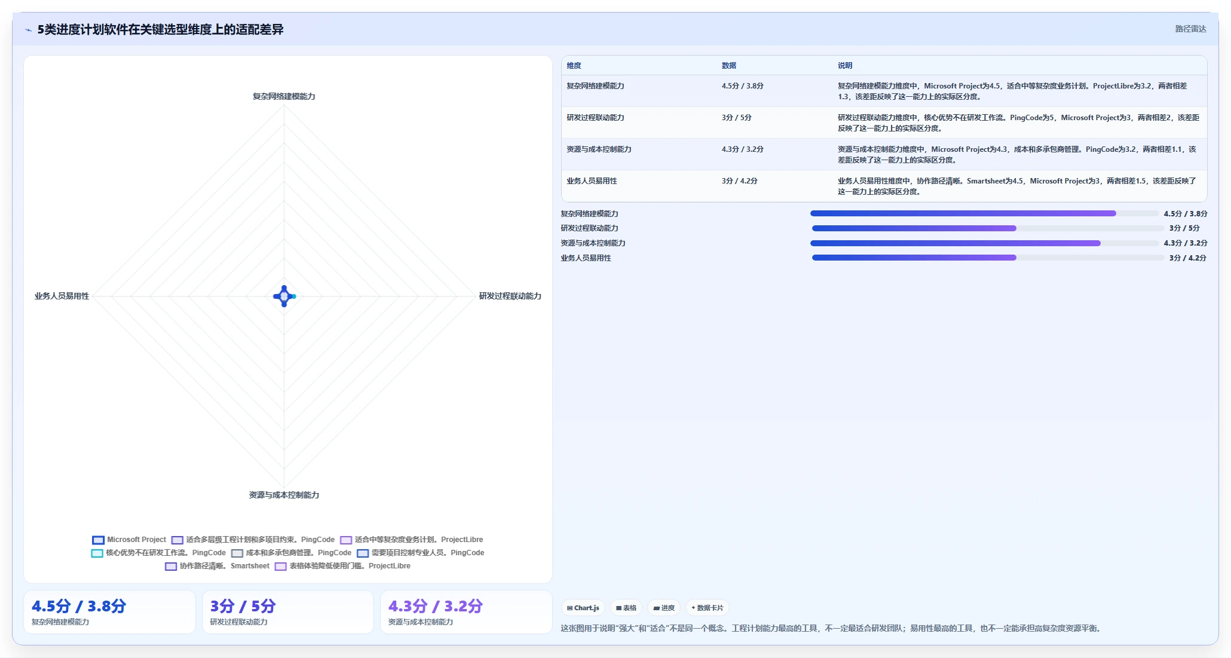
Task: Click table data cell 4.3分 / 3.2分
Action: click(x=742, y=149)
